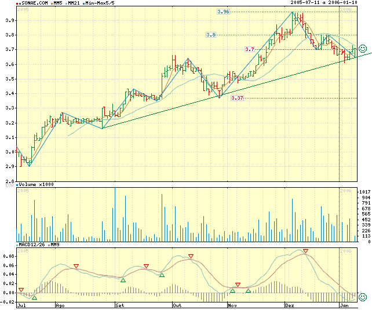Select the green MACD triangle in early September
Screen dimensions: 372x310
(123, 280)
